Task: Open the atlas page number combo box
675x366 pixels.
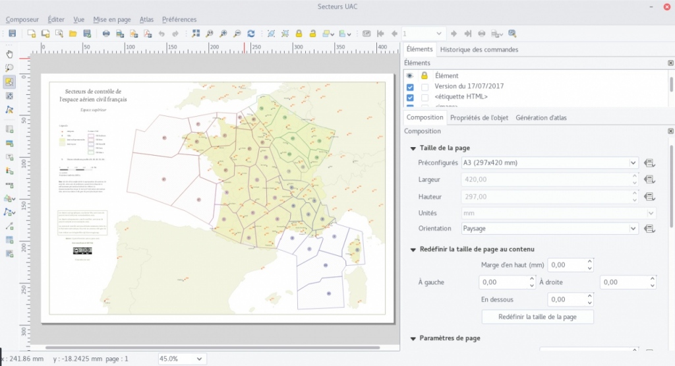Action: coord(423,34)
